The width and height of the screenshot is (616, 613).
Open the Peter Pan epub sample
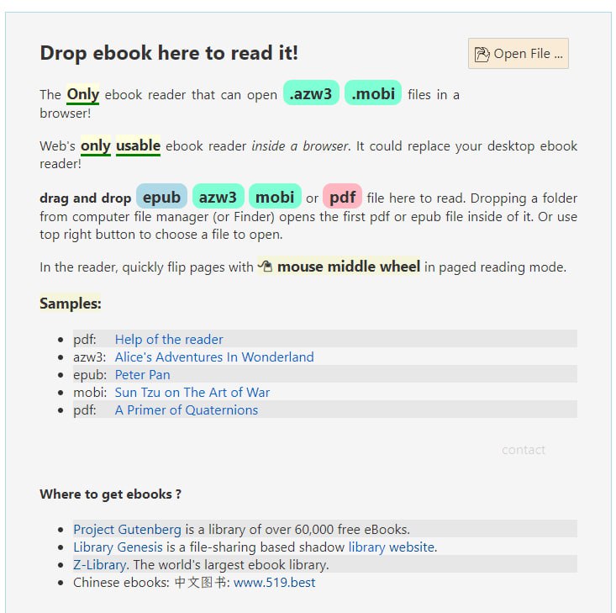click(142, 374)
